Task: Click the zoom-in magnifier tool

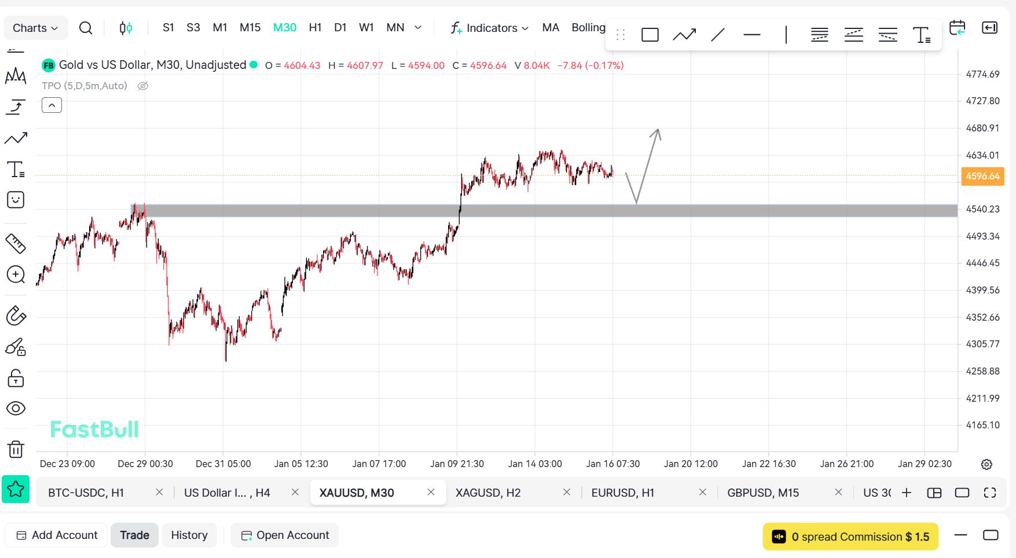Action: click(x=16, y=274)
